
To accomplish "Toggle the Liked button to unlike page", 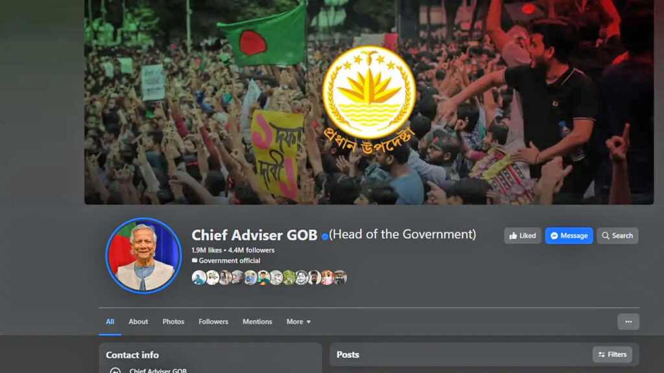I will coord(523,236).
